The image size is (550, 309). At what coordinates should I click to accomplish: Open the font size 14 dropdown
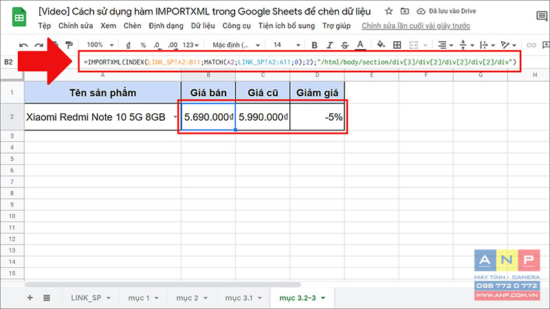click(x=287, y=45)
